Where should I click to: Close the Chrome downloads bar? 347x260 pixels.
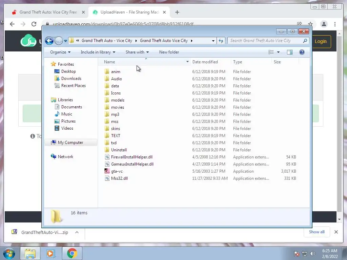coord(336,232)
